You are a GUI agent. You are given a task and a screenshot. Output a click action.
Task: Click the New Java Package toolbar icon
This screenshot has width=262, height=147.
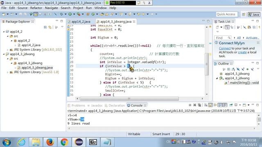tap(88, 14)
